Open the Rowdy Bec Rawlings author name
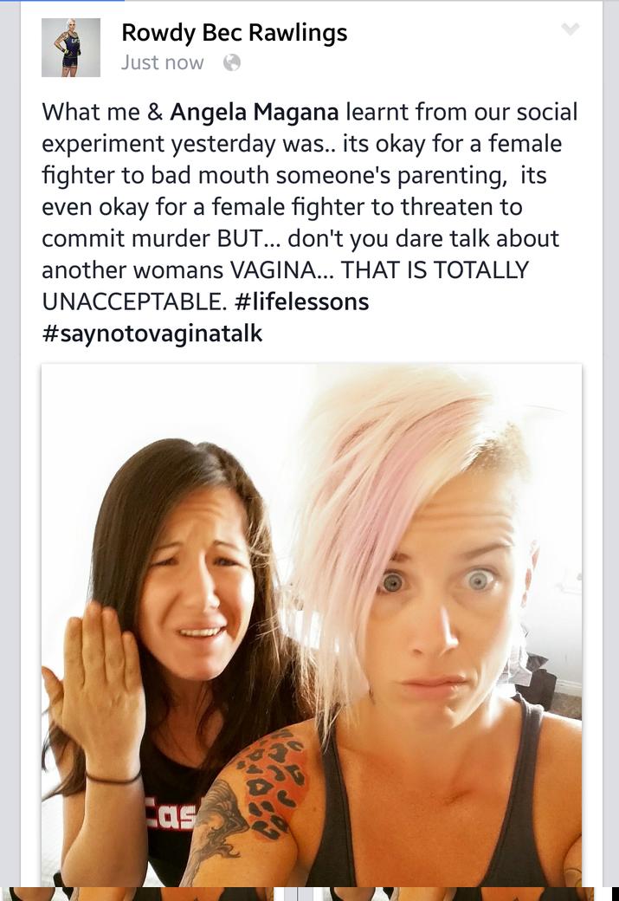 pos(235,33)
